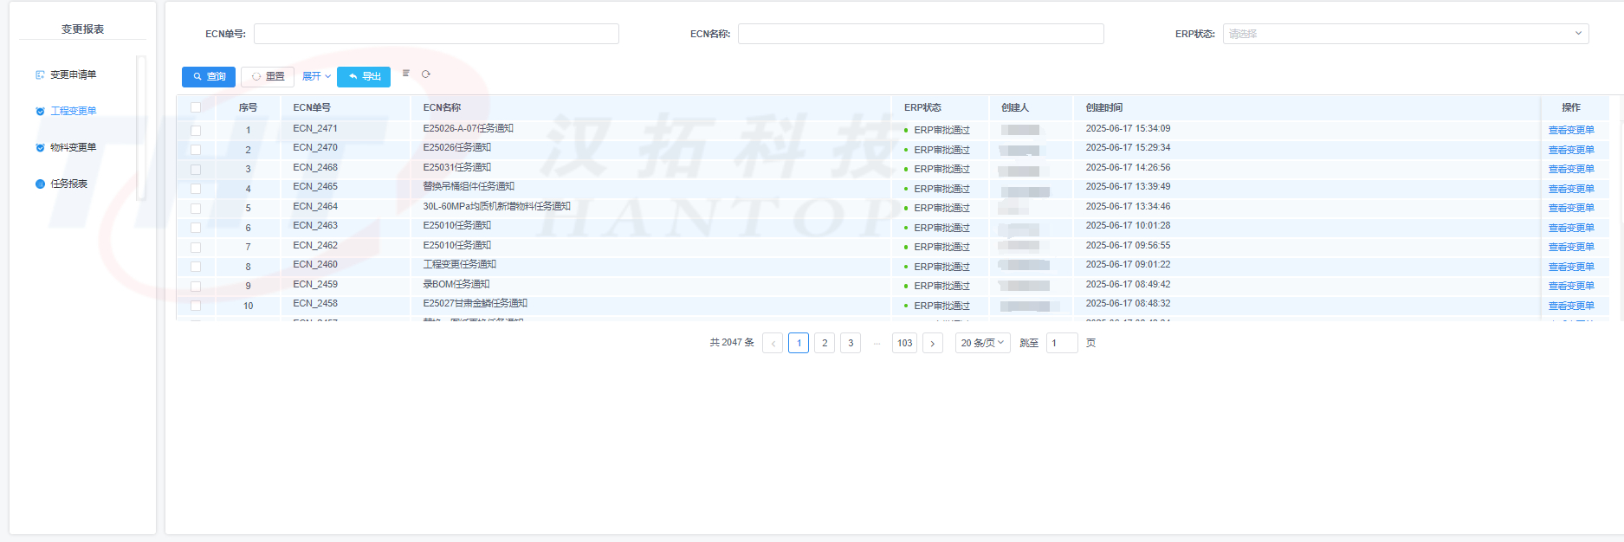Open the ERP状态 dropdown
The image size is (1624, 542).
point(1405,34)
